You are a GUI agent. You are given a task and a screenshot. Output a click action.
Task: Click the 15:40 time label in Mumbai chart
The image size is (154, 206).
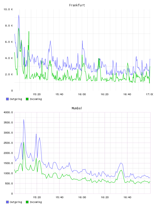(60, 197)
